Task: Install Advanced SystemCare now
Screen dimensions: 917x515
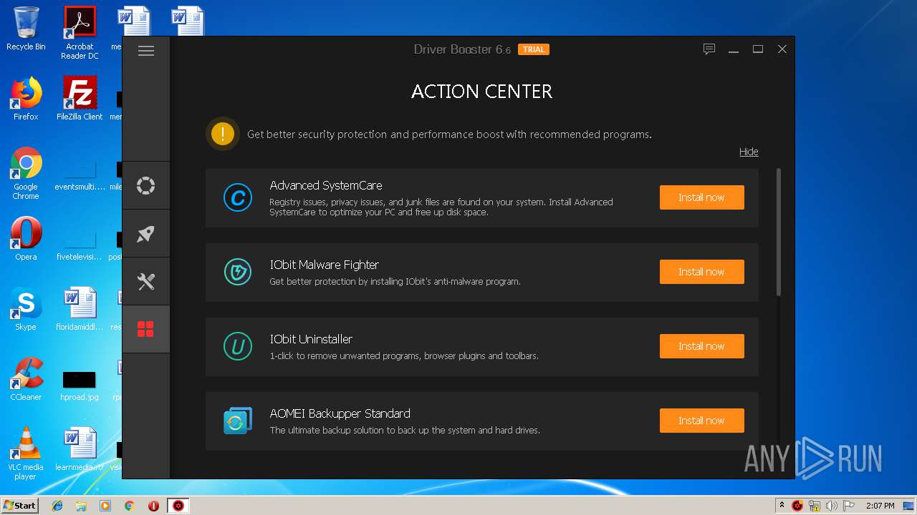Action: pos(702,197)
